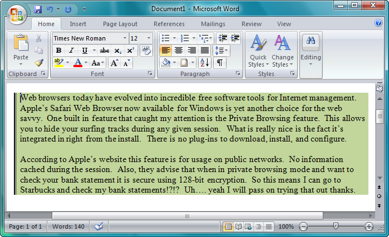Open the Page Layout tab
This screenshot has height=237, width=389.
(120, 24)
